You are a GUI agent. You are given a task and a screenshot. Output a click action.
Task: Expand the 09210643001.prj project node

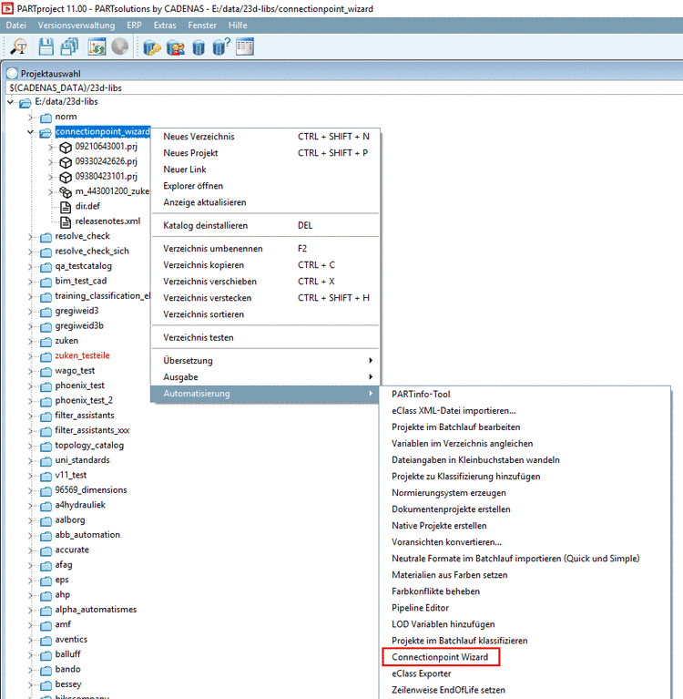(50, 147)
